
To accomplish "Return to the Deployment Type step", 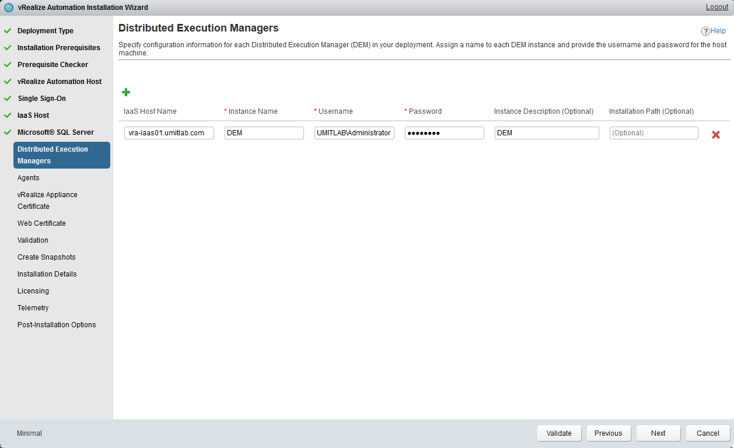I will pyautogui.click(x=46, y=31).
